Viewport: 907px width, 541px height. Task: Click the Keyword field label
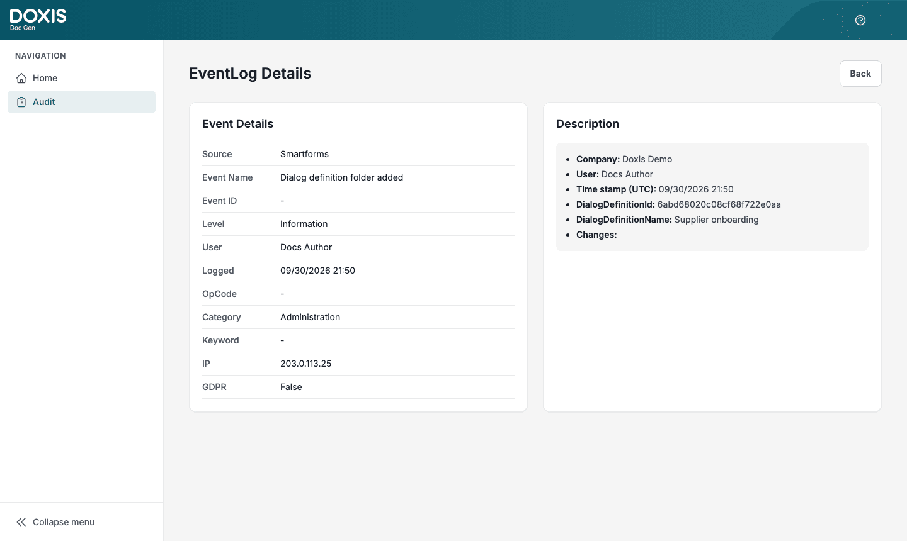[220, 340]
